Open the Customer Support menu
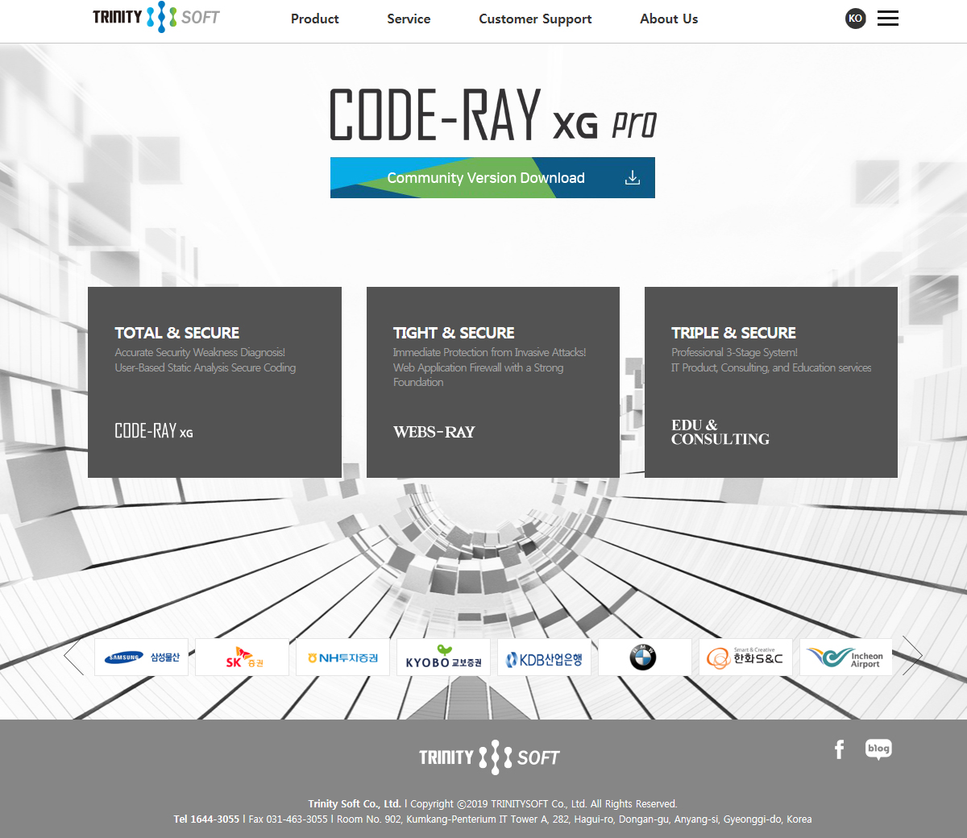 535,19
